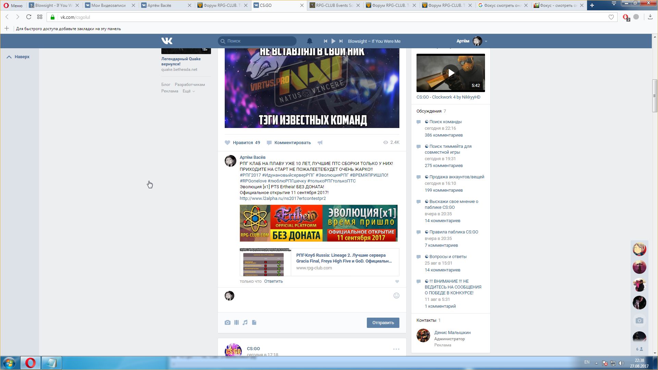This screenshot has height=370, width=658.
Task: Open a new browser tab
Action: (x=592, y=5)
